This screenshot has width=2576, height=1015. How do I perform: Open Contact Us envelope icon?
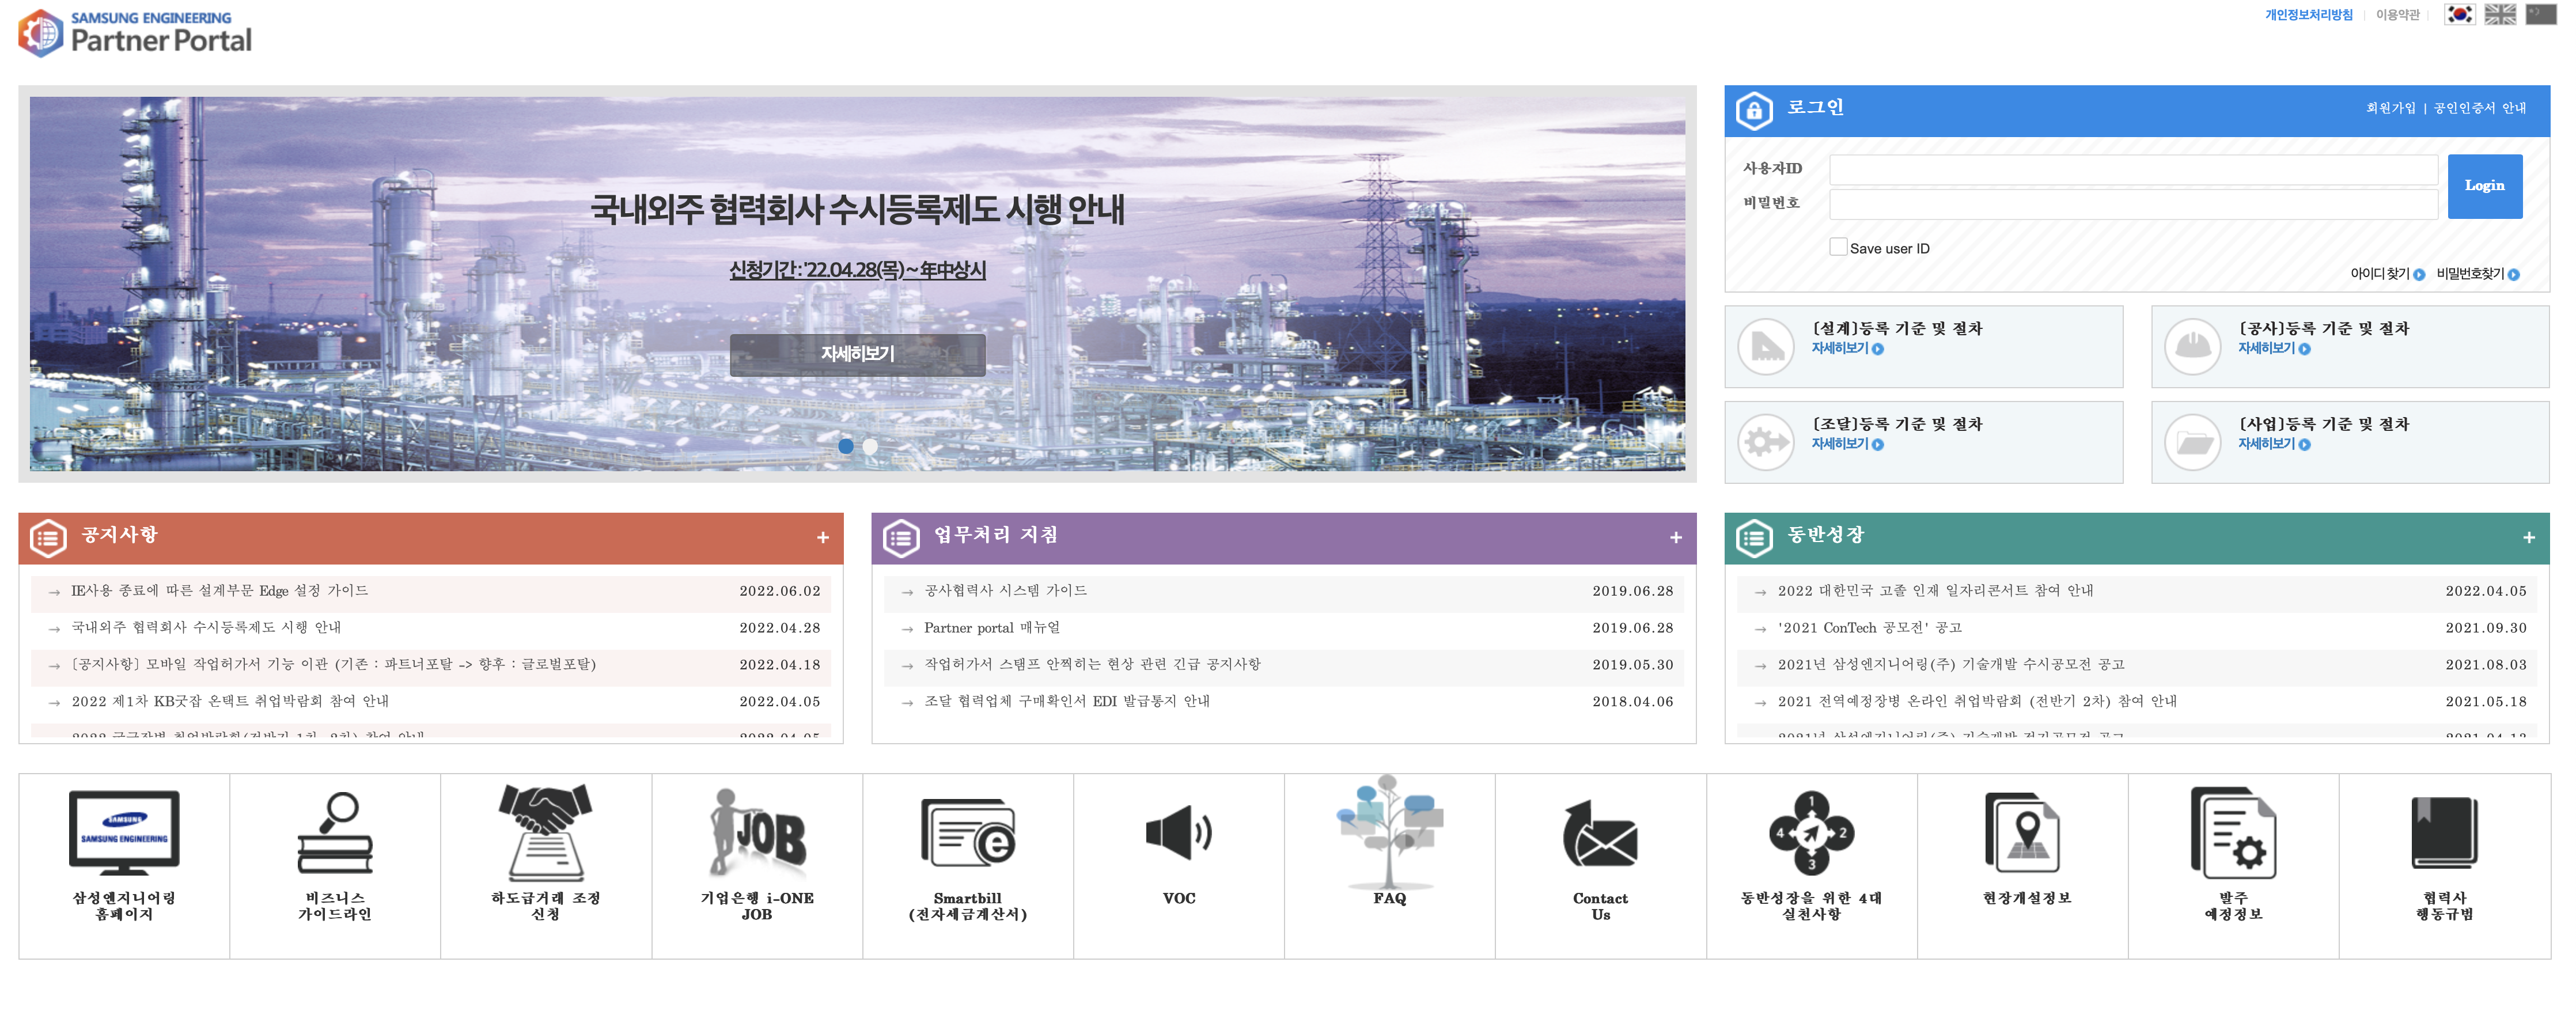pos(1600,835)
